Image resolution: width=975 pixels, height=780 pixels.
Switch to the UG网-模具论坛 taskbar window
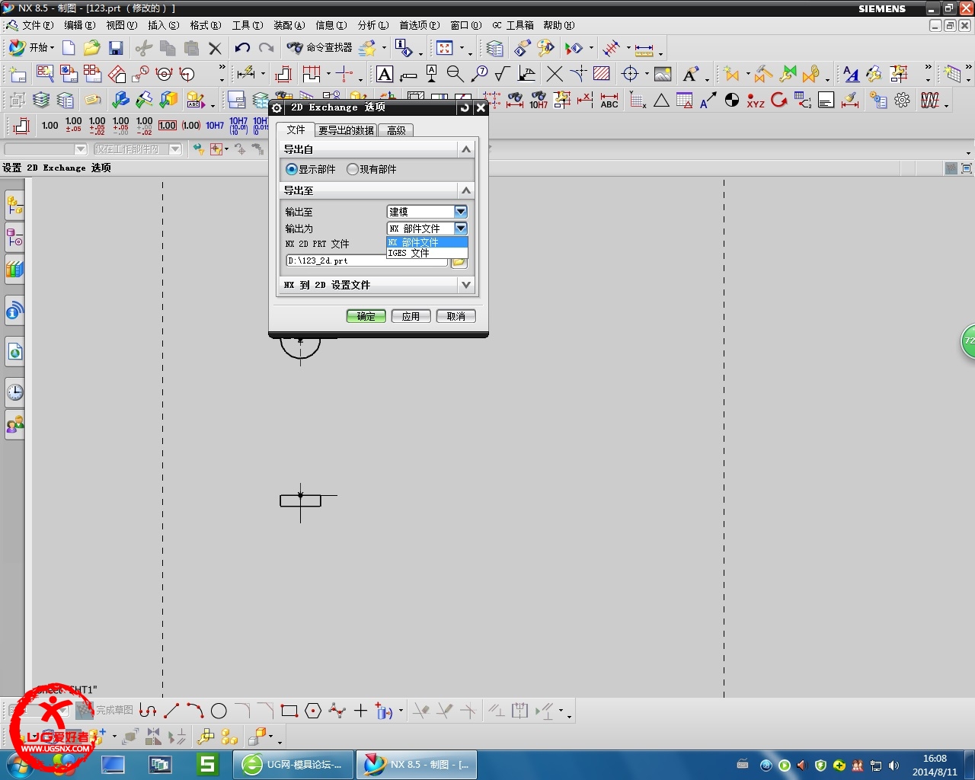click(x=293, y=764)
